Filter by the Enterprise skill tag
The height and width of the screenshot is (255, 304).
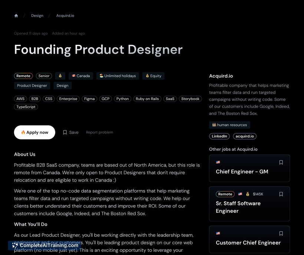pos(68,99)
